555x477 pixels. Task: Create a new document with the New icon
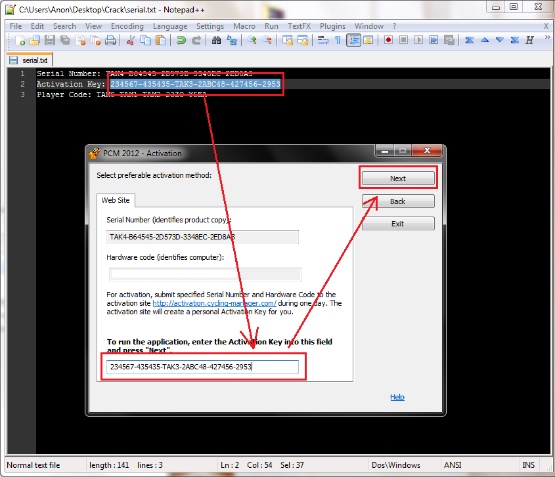[x=20, y=40]
